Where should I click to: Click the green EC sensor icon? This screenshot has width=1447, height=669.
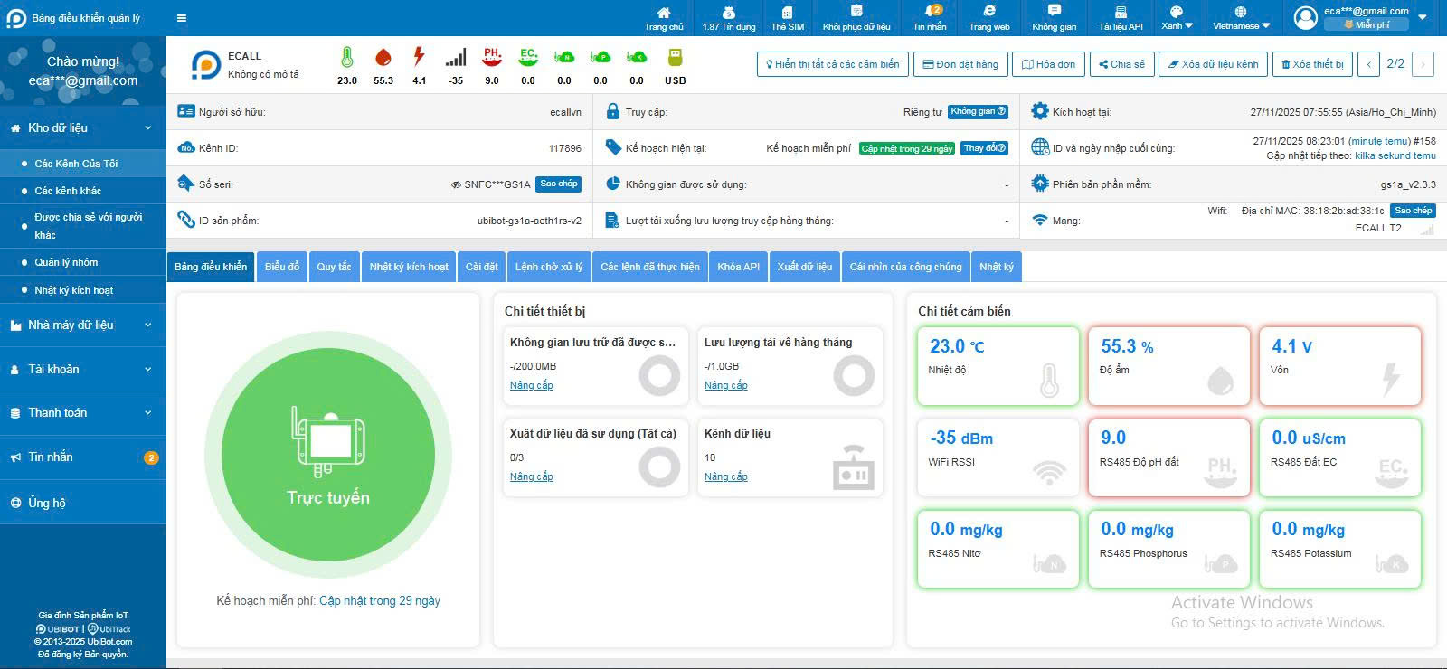[x=528, y=58]
